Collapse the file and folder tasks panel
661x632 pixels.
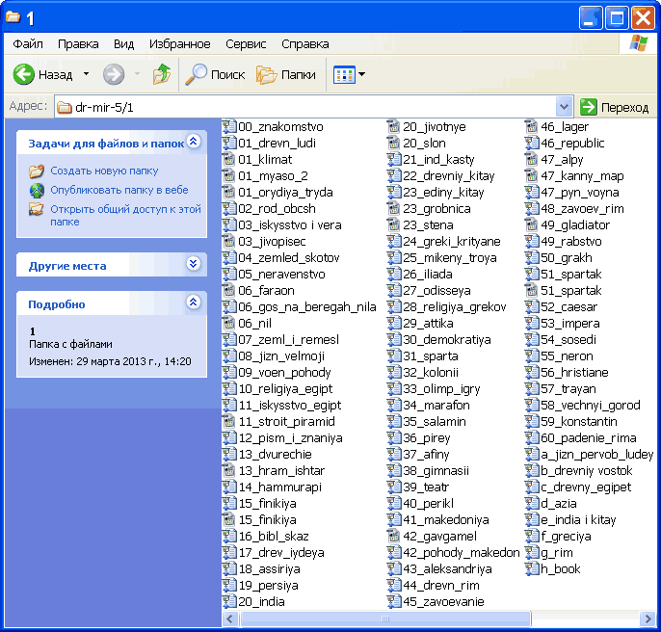click(193, 143)
